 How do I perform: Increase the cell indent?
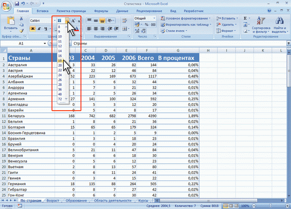116,29
